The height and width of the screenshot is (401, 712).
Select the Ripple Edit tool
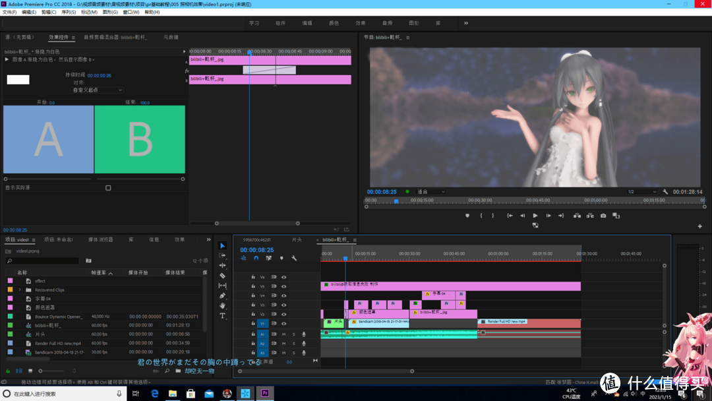pyautogui.click(x=223, y=265)
